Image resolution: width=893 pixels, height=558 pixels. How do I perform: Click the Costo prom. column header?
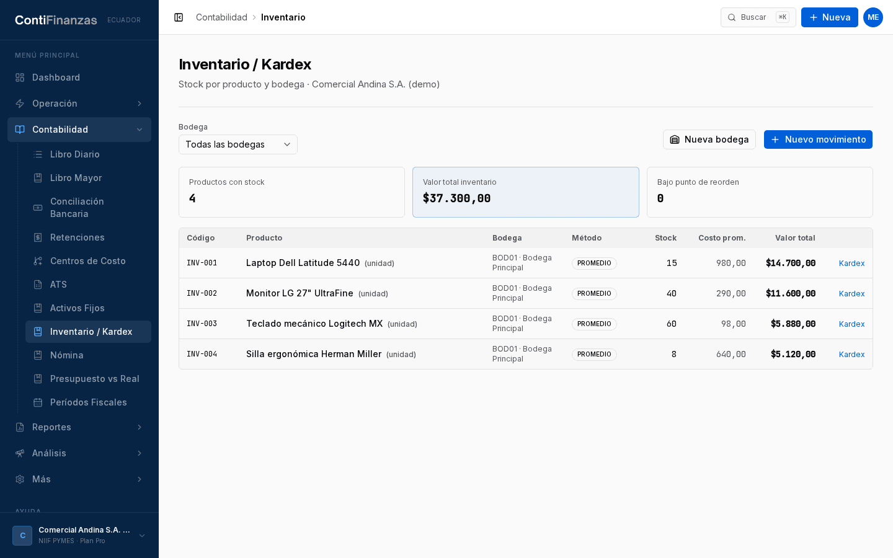[x=722, y=238]
